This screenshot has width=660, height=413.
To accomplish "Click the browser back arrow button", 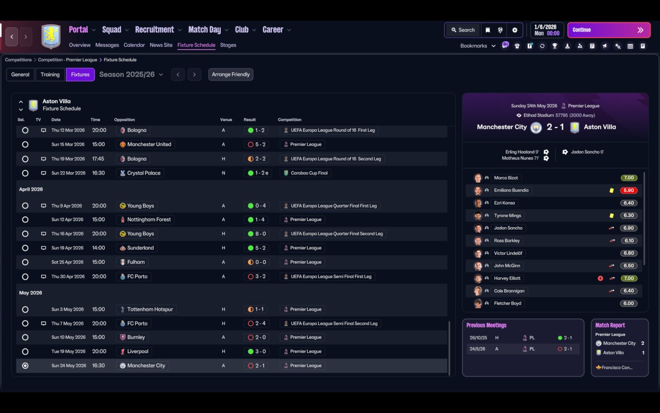I will click(x=12, y=37).
